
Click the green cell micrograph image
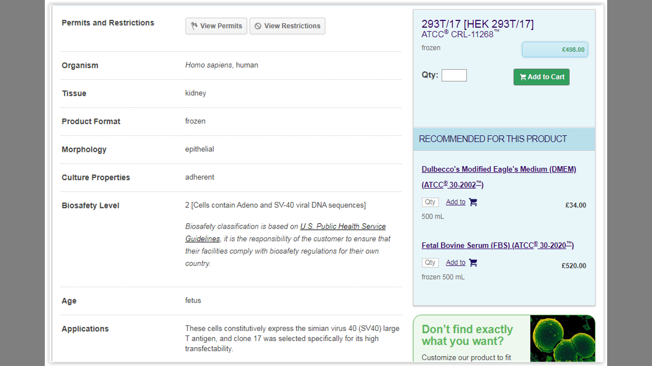point(562,338)
